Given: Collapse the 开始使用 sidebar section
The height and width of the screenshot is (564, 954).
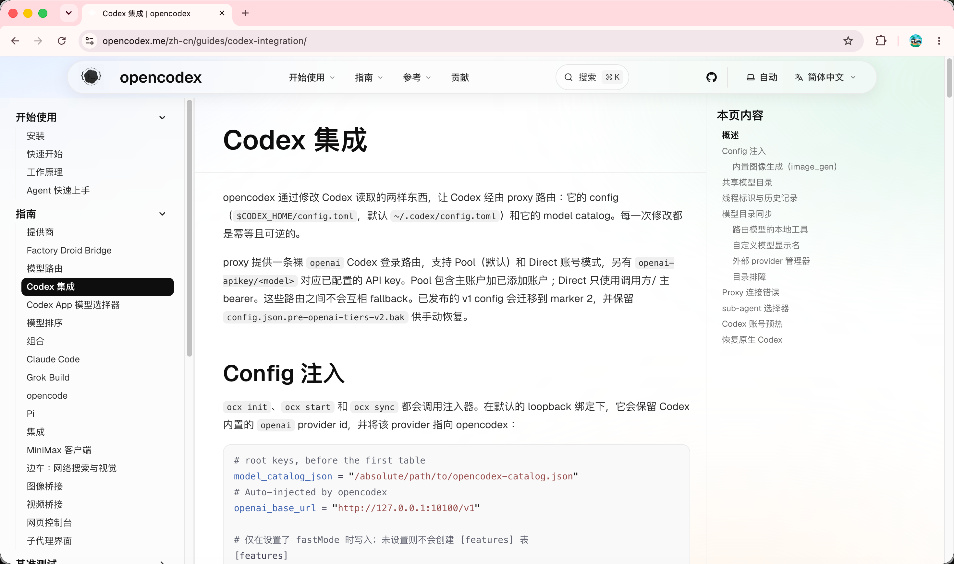Looking at the screenshot, I should (162, 117).
